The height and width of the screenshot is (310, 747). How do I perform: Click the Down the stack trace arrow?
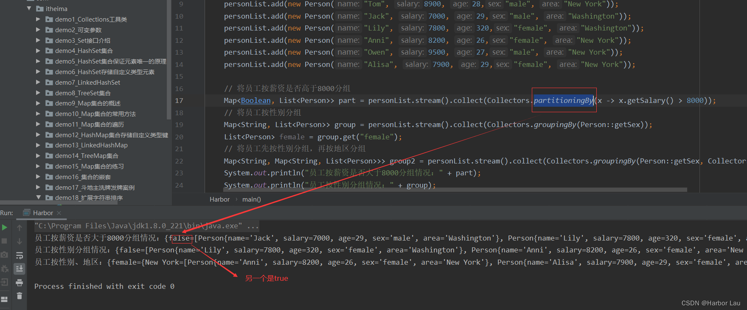point(20,241)
